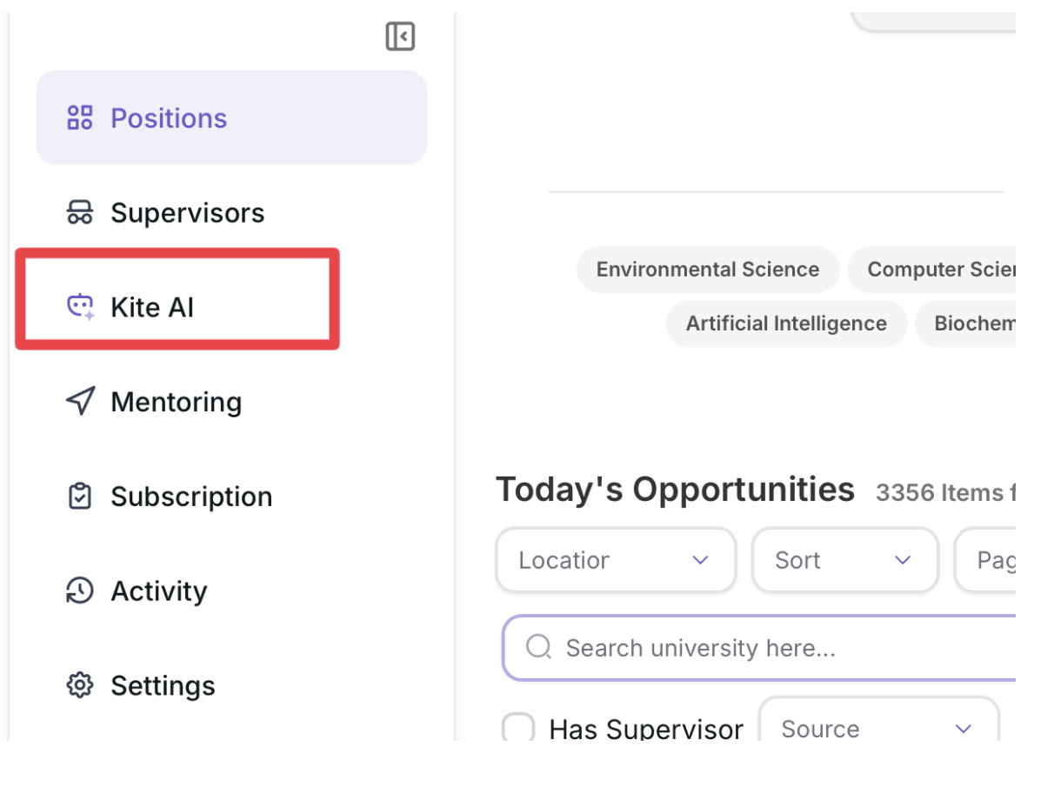This screenshot has height=800, width=1054.
Task: Click the Positions grid icon
Action: [x=80, y=117]
